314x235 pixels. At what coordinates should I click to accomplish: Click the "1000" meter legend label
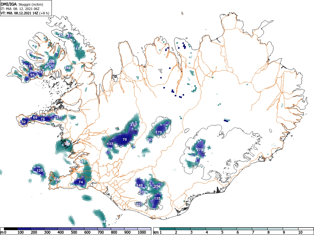[x=142, y=232]
